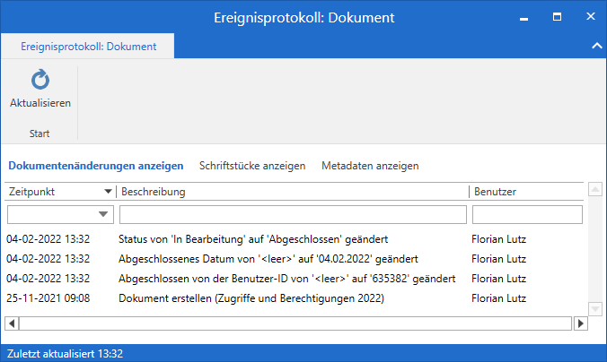
Task: Select the 'Status von In Bearbeitung' row
Action: 253,239
